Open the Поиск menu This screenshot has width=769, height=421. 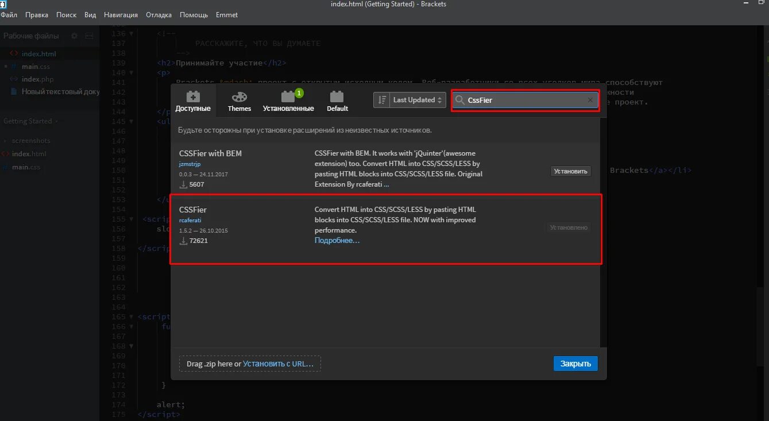66,15
